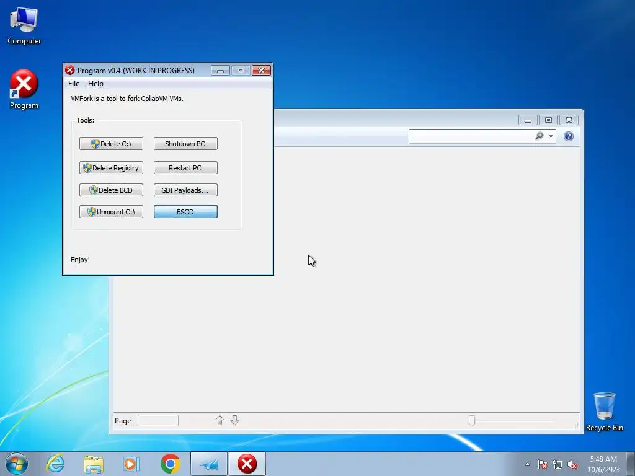Switch to the paper plane app on taskbar

(x=209, y=464)
